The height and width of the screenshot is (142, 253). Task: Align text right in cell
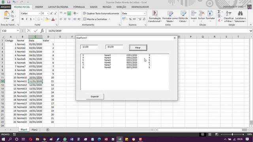[69, 19]
